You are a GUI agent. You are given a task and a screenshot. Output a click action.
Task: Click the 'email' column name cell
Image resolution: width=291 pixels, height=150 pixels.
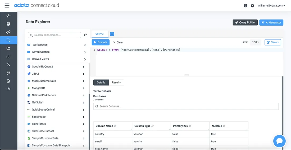(113, 142)
